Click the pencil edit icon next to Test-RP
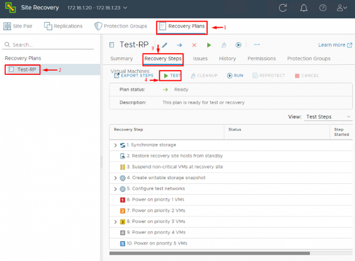 pyautogui.click(x=165, y=45)
